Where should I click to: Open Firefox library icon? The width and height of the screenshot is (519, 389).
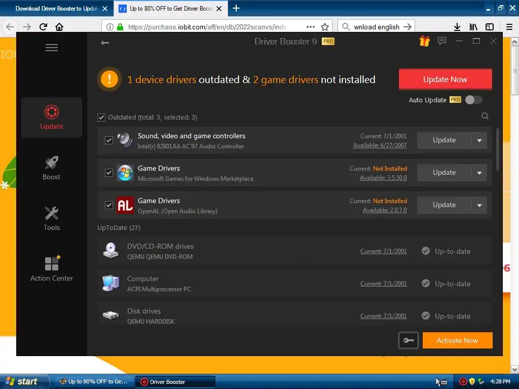click(x=473, y=27)
